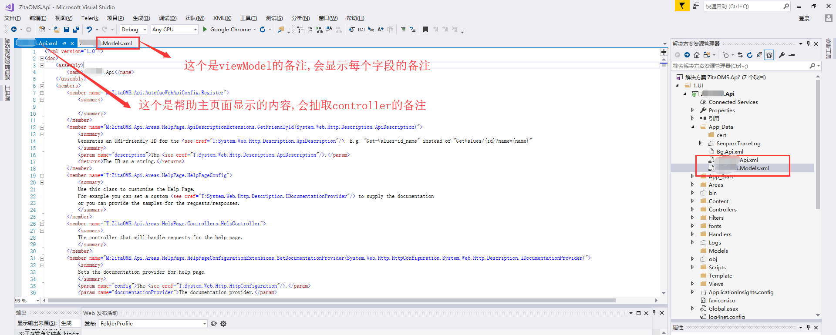Select the Connected Services item
This screenshot has height=335, width=836.
(733, 102)
